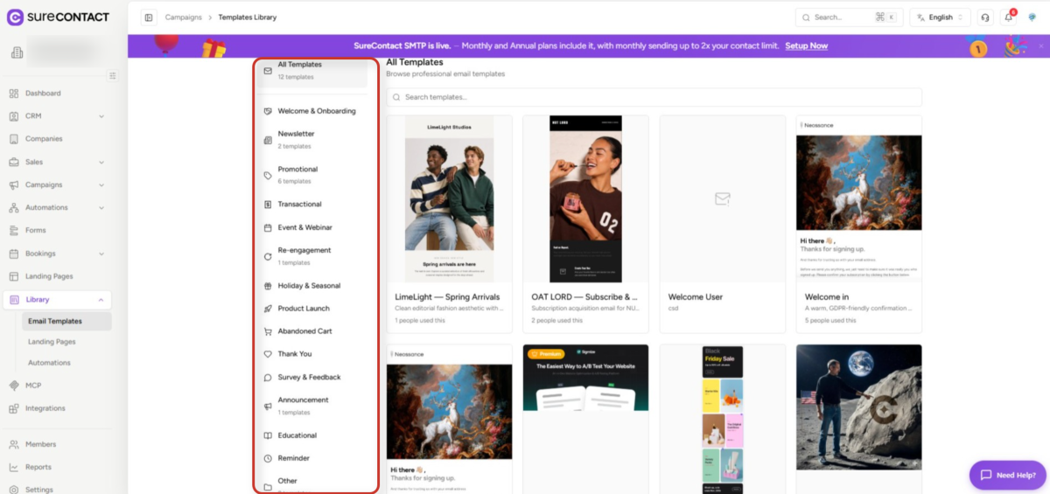Screen dimensions: 1050x494
Task: Open Email Templates under Library
Action: click(x=66, y=321)
